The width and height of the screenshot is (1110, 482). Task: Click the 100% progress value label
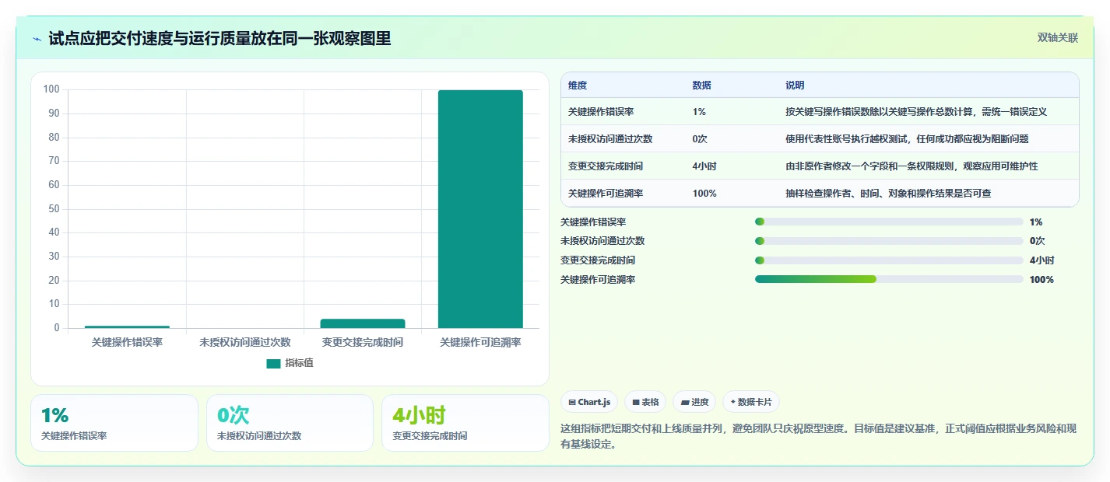(1042, 279)
